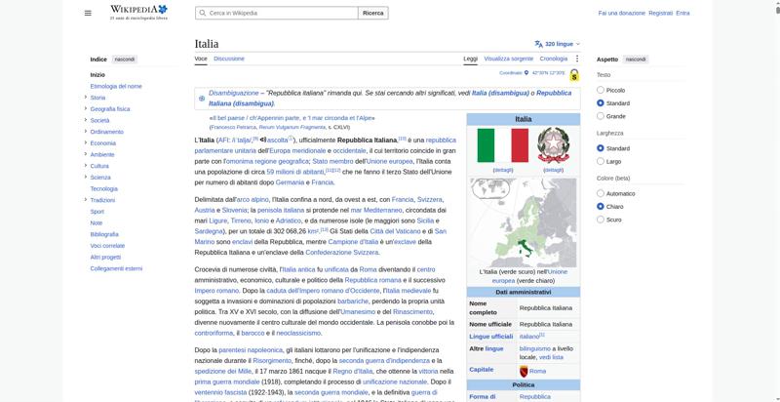This screenshot has width=780, height=402.
Task: Click in the Cerca in Wikipedia field
Action: pyautogui.click(x=277, y=13)
